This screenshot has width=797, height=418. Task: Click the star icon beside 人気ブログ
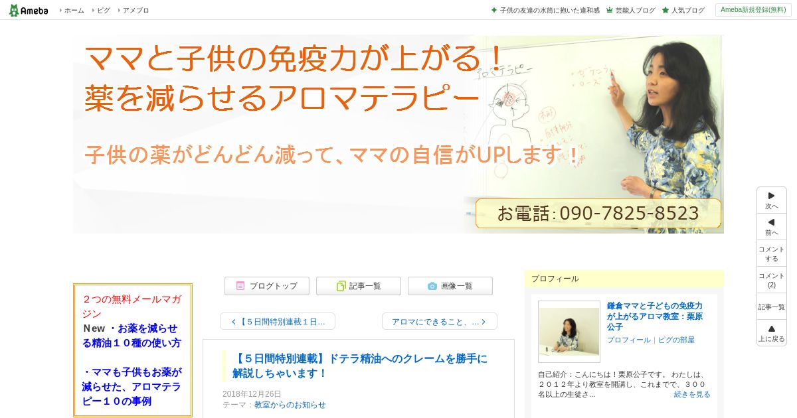(x=665, y=10)
